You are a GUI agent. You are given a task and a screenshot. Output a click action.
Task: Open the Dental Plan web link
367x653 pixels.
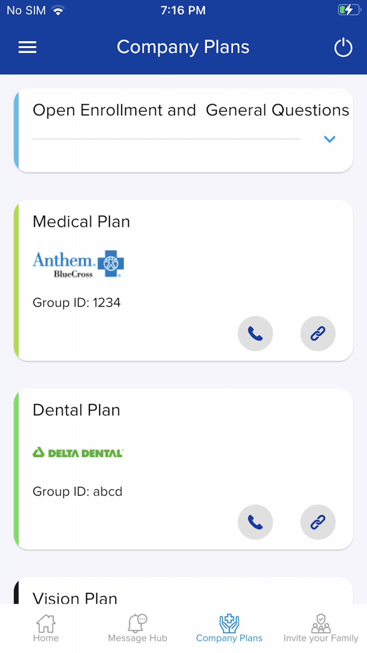pyautogui.click(x=318, y=522)
